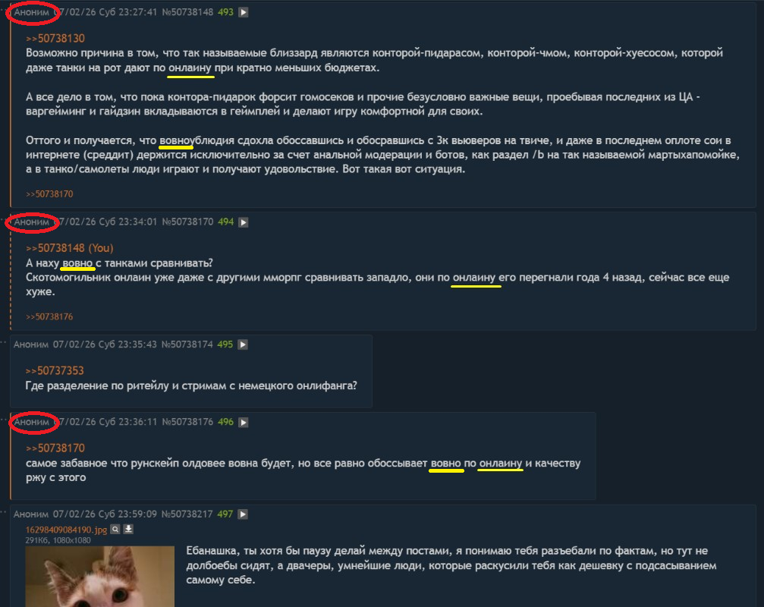Open post menu arrow for post 495
The width and height of the screenshot is (764, 607).
point(243,344)
